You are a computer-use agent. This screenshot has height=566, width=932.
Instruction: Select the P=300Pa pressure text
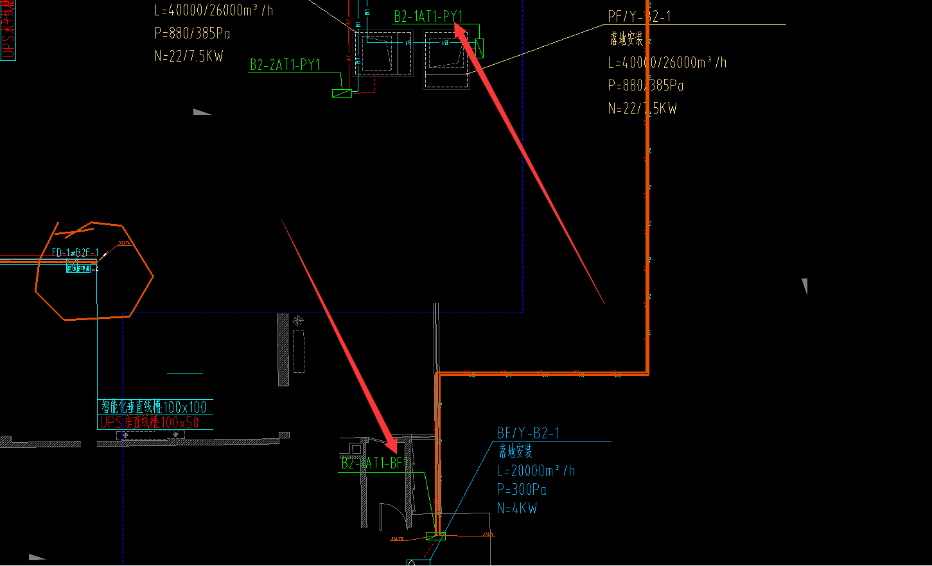point(522,490)
